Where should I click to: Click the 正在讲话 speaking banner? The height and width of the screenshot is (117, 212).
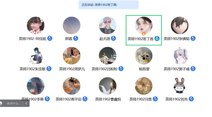(109, 5)
